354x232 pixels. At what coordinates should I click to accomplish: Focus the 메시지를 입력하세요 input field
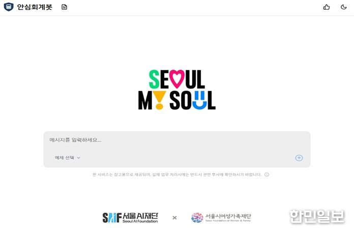pyautogui.click(x=177, y=140)
